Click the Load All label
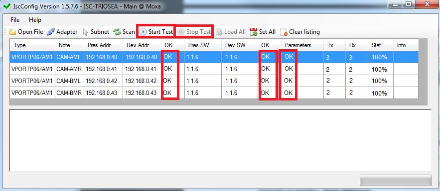This screenshot has width=440, height=191. pos(235,32)
